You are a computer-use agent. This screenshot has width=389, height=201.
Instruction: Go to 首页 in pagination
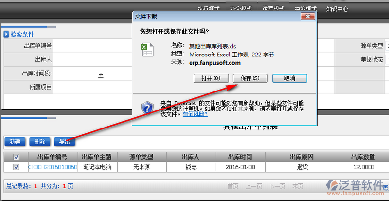click(233, 186)
